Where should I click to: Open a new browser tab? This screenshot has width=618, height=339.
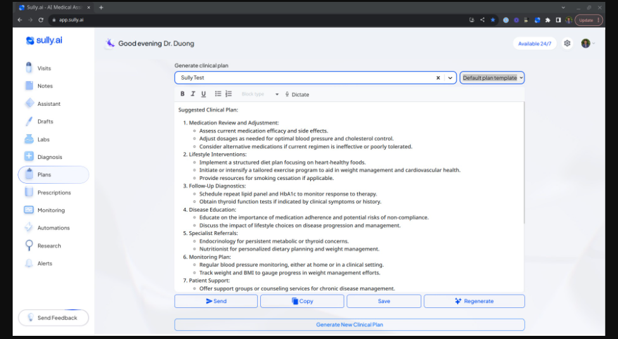101,7
